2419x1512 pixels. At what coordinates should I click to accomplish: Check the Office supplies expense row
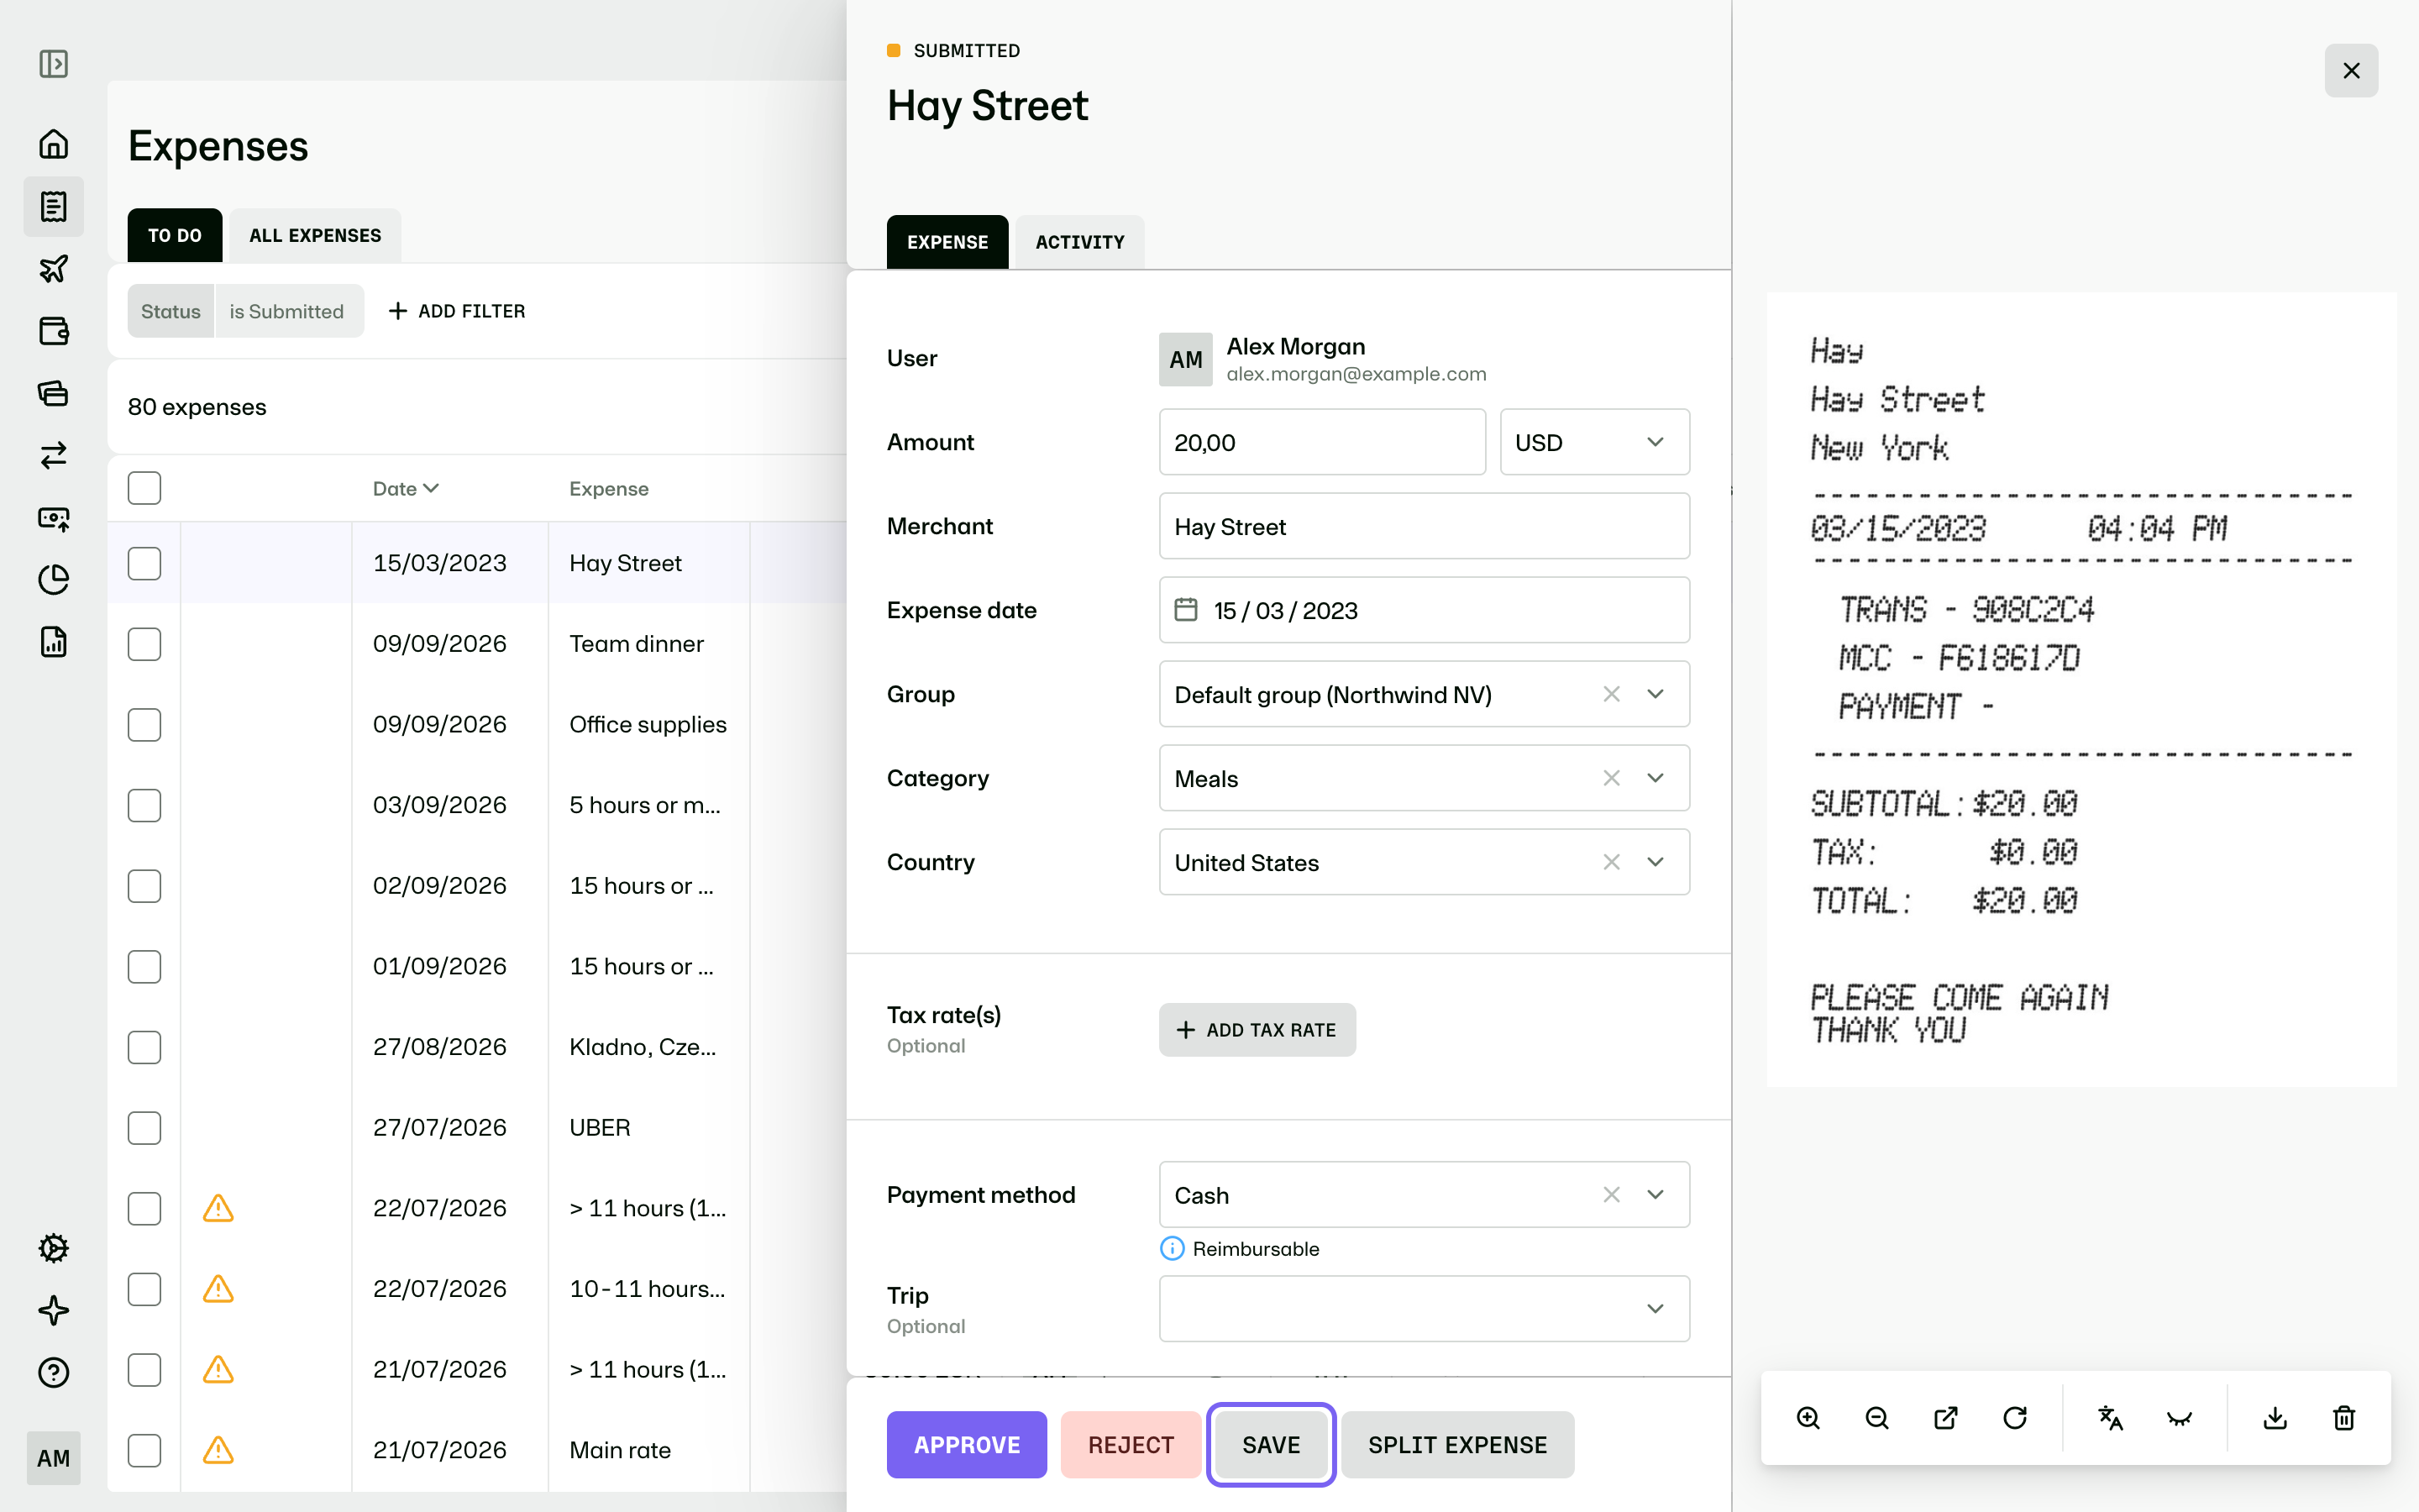[x=144, y=725]
